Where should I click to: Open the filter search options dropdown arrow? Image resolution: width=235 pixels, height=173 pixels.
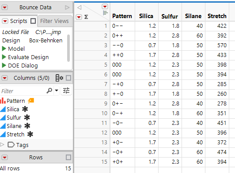(57, 90)
